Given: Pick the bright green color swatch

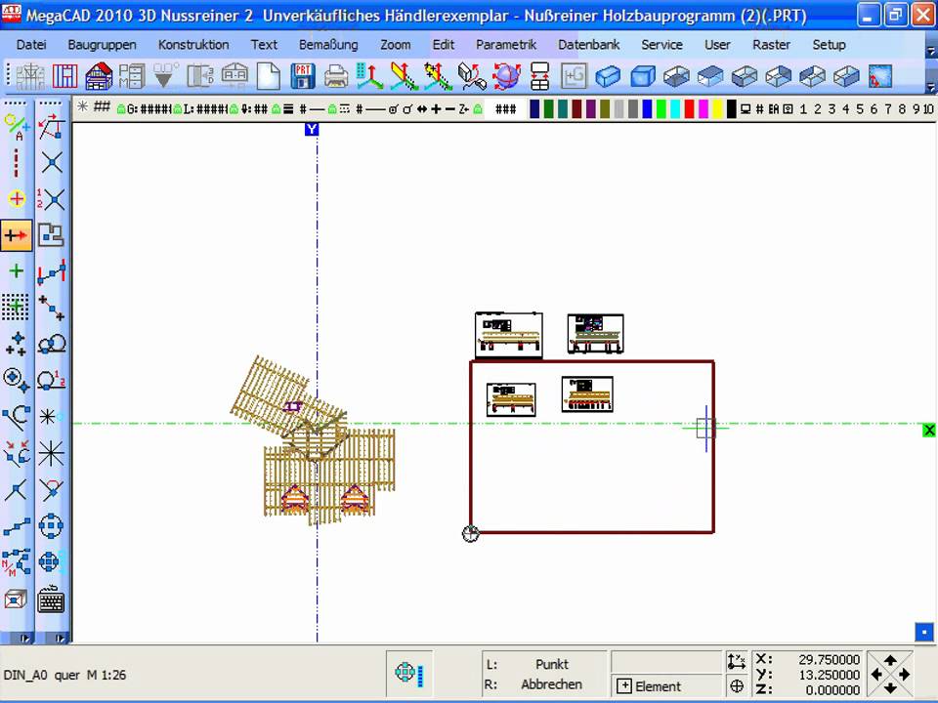Looking at the screenshot, I should pos(661,108).
